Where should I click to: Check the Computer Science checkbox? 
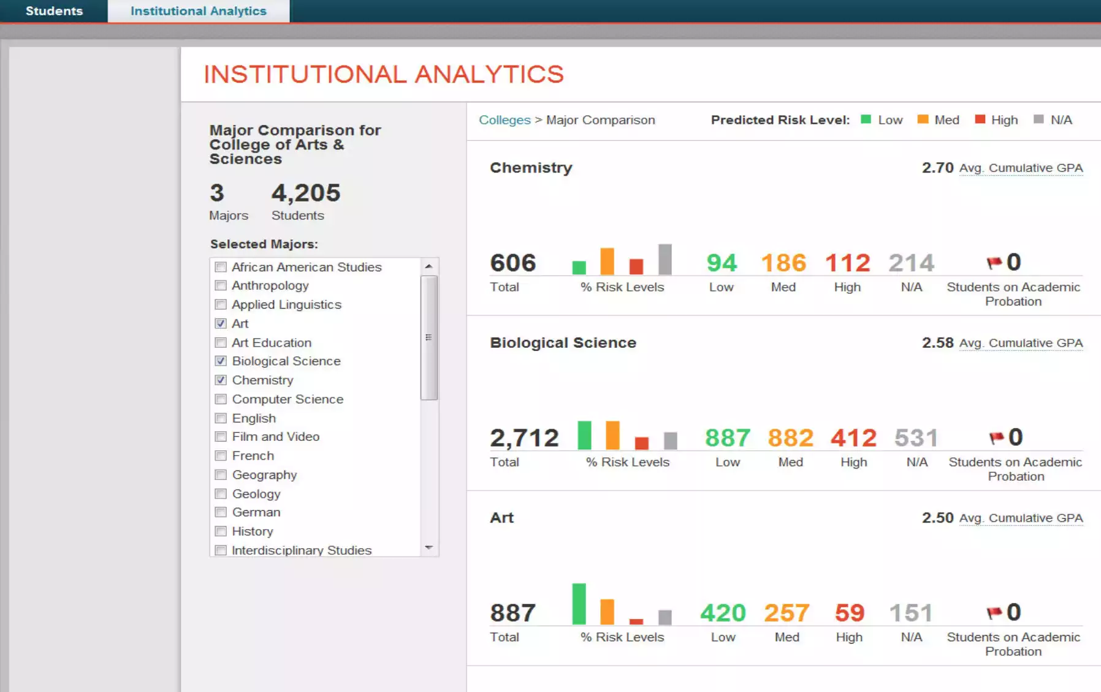(x=221, y=399)
